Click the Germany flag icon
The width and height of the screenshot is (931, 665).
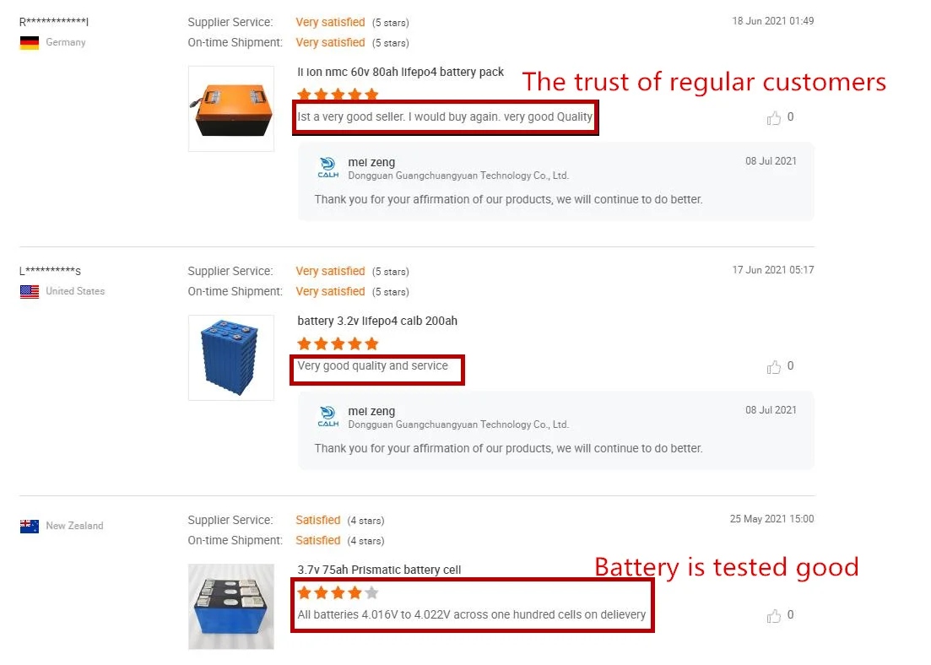(x=28, y=42)
